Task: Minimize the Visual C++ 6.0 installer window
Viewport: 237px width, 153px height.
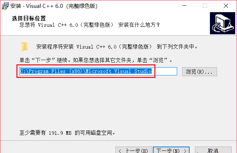Action: 184,6
